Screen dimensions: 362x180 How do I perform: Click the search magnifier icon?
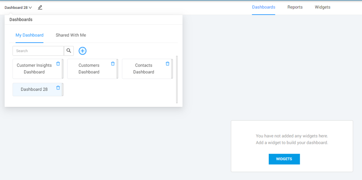69,51
